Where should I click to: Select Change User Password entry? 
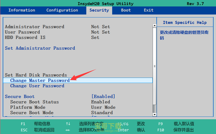tap(37, 86)
